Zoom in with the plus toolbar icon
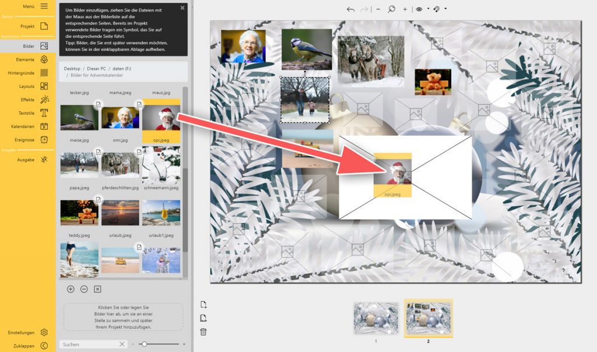This screenshot has height=352, width=597. pos(405,9)
